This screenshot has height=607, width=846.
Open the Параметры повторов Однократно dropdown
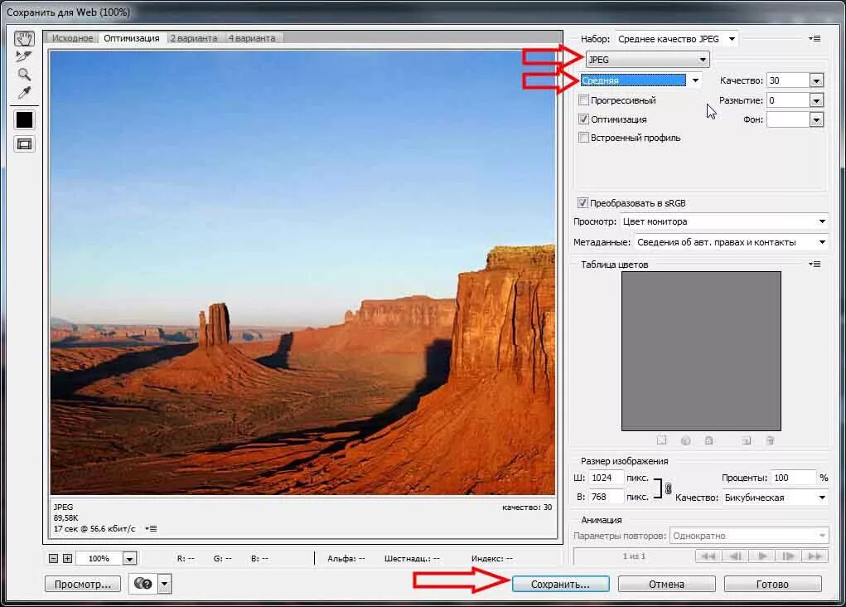(749, 536)
